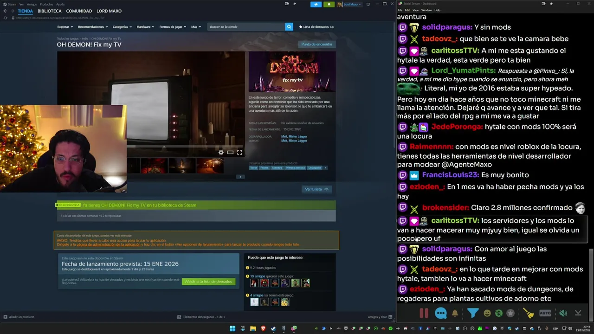The width and height of the screenshot is (594, 334).
Task: Go back with Steam's back arrow
Action: coord(5,11)
